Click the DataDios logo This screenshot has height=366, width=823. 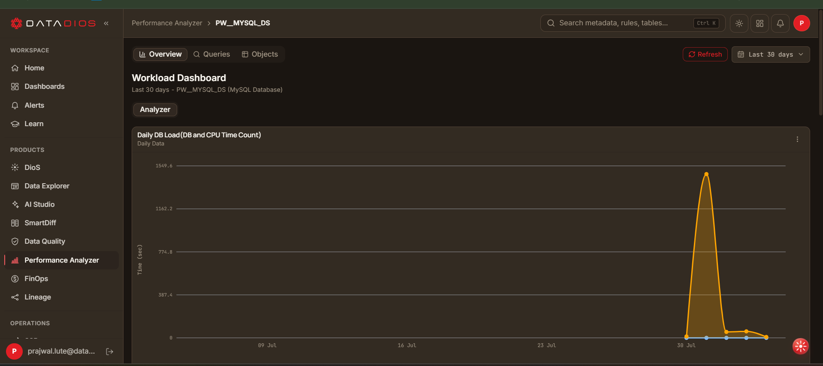coord(53,23)
